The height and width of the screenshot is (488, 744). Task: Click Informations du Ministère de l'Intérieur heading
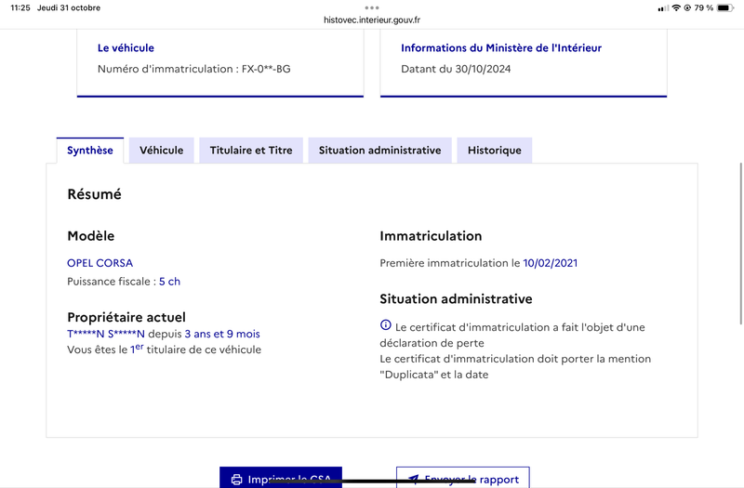click(x=501, y=48)
